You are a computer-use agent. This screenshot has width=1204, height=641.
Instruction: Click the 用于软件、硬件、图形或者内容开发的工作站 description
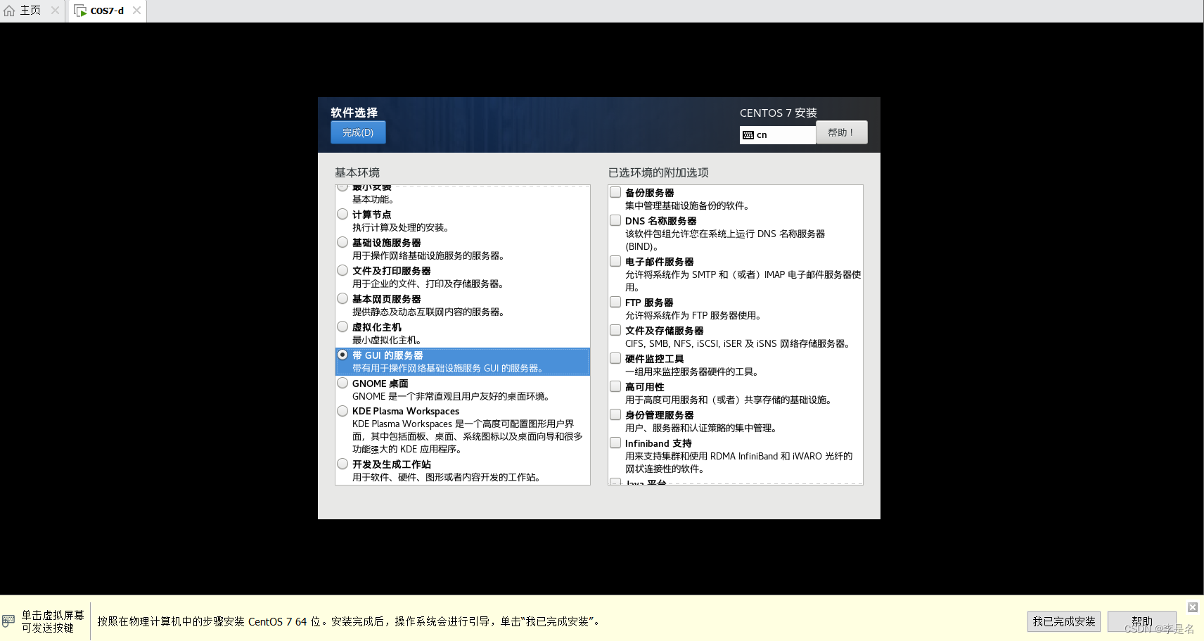click(448, 477)
